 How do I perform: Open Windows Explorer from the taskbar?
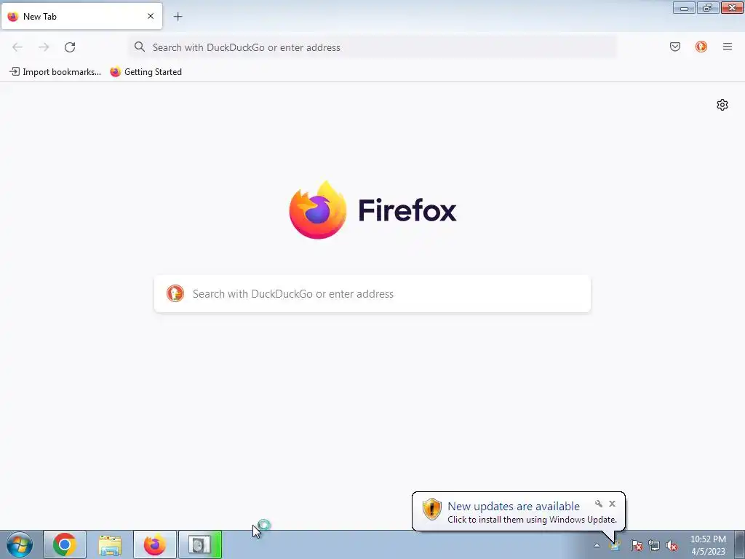pyautogui.click(x=110, y=544)
